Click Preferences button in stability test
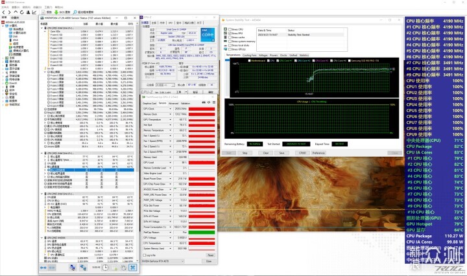 (318, 153)
